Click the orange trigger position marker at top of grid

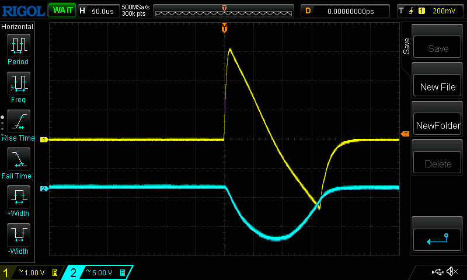(x=224, y=28)
